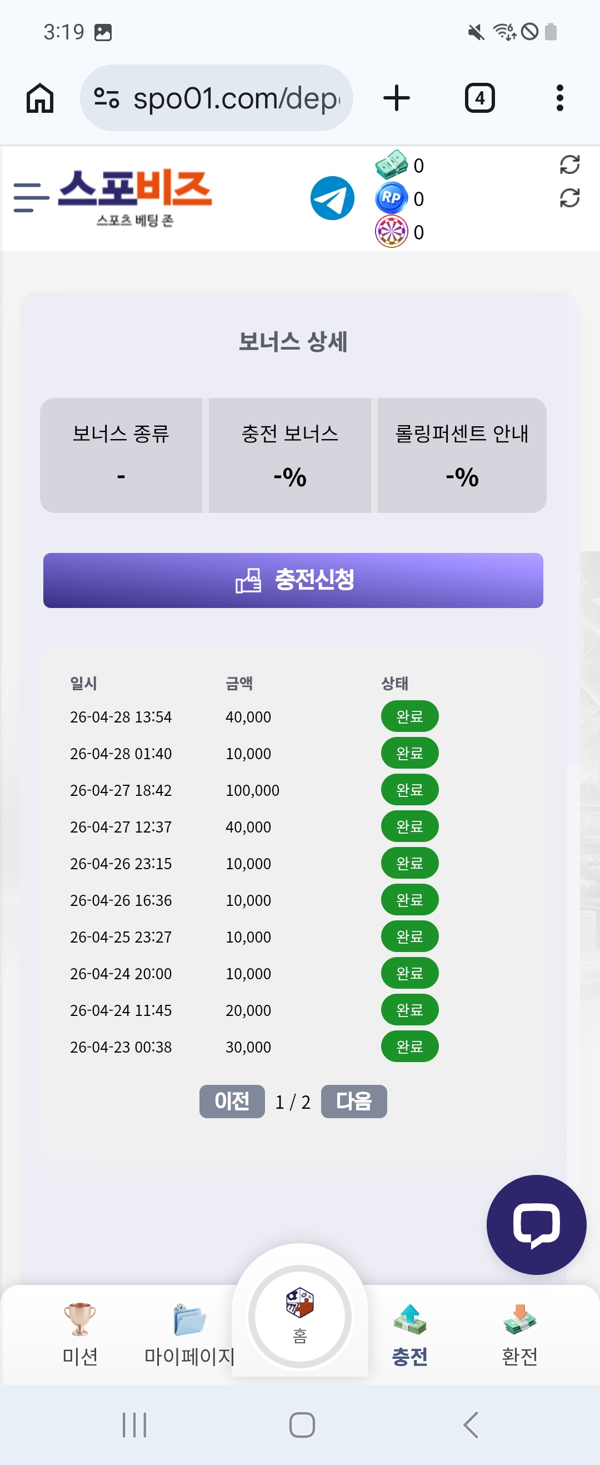The width and height of the screenshot is (600, 1465).
Task: Tap the live chat bubble icon
Action: [536, 1224]
